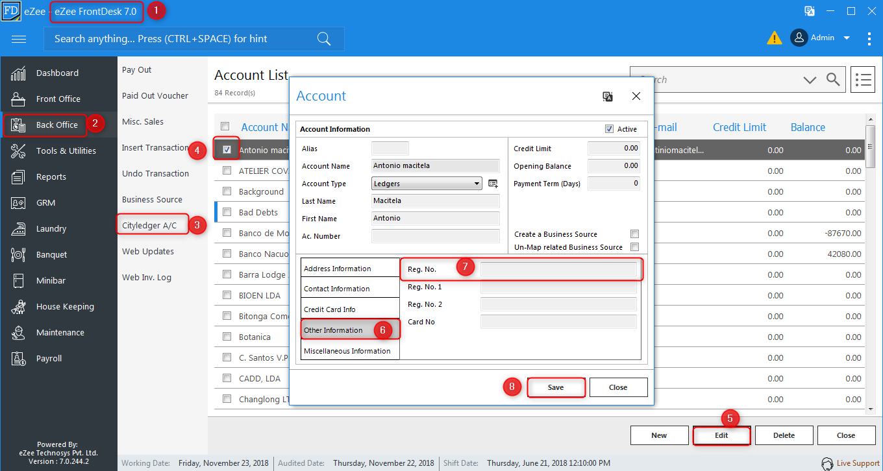
Task: Click the Maintenance worker icon
Action: tap(18, 333)
